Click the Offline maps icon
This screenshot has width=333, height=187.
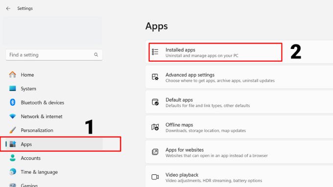coord(155,127)
